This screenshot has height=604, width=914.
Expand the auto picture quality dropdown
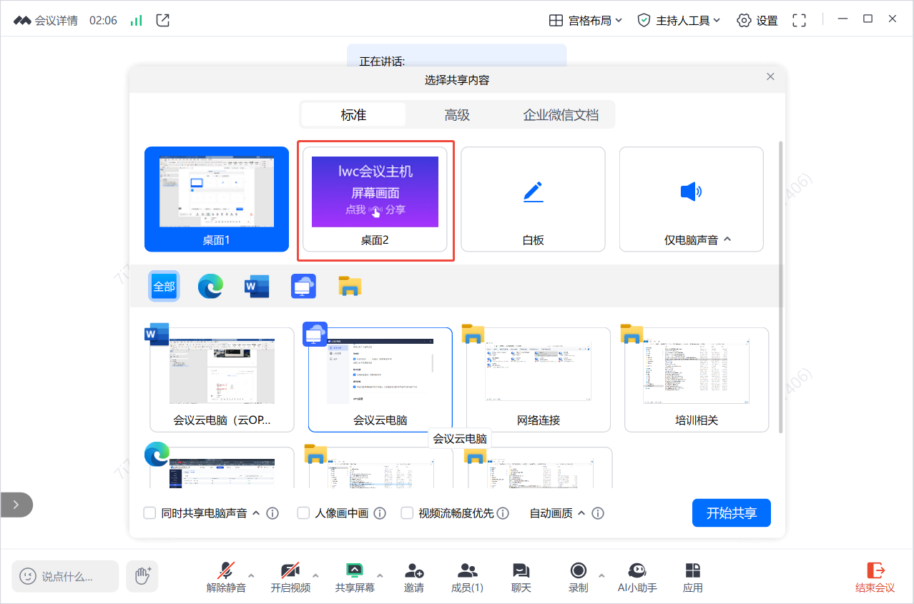point(581,513)
